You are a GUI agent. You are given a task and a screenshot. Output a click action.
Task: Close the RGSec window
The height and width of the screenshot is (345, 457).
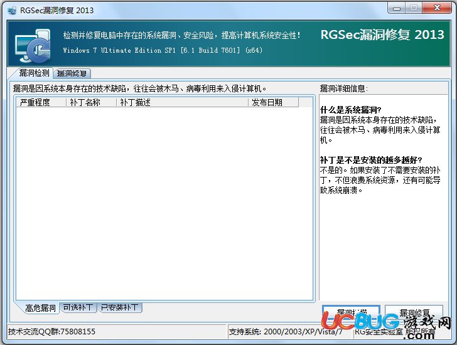437,8
